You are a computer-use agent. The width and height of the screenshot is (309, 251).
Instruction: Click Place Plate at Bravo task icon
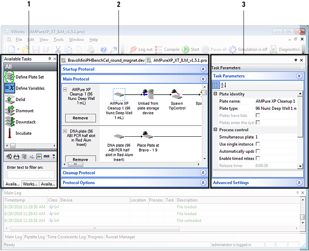tap(148, 135)
